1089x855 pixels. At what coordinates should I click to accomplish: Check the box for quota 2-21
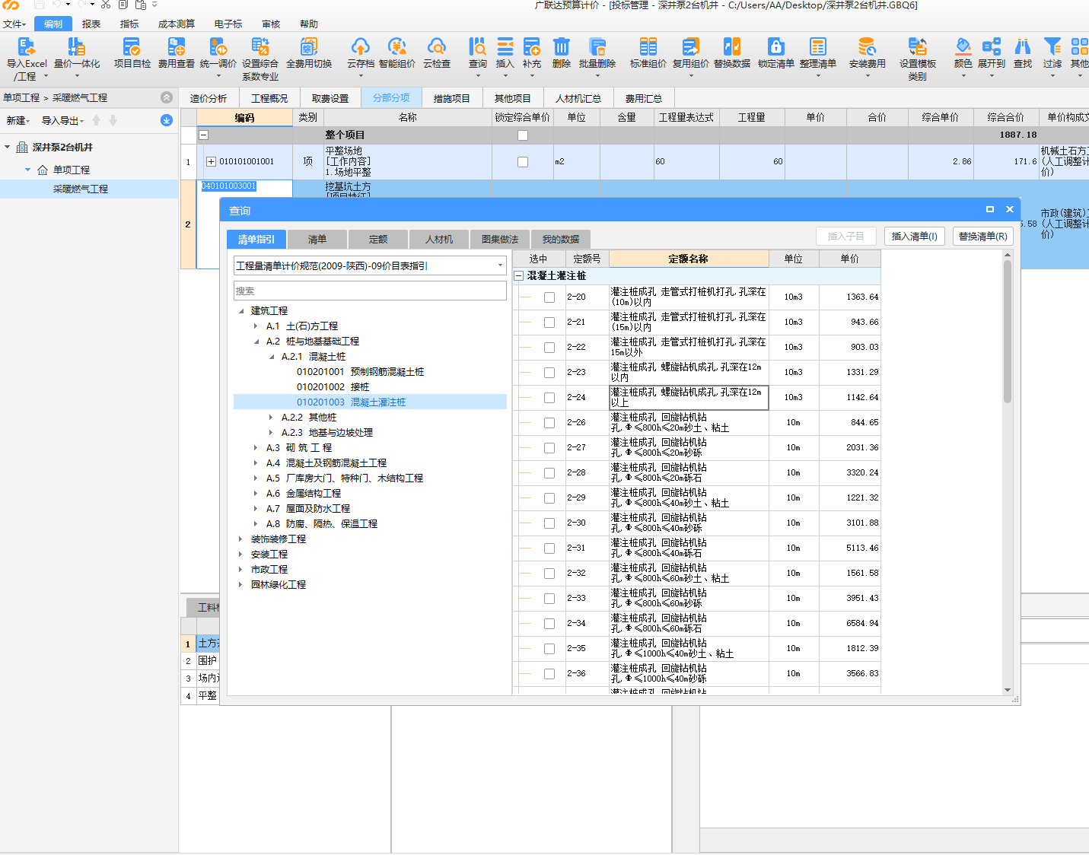point(549,323)
